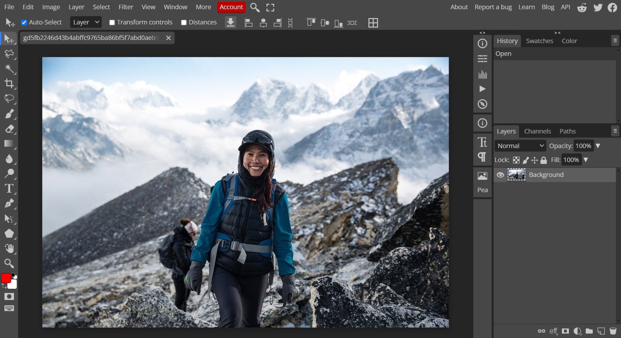Image resolution: width=621 pixels, height=338 pixels.
Task: Open the Filter menu
Action: coord(125,7)
